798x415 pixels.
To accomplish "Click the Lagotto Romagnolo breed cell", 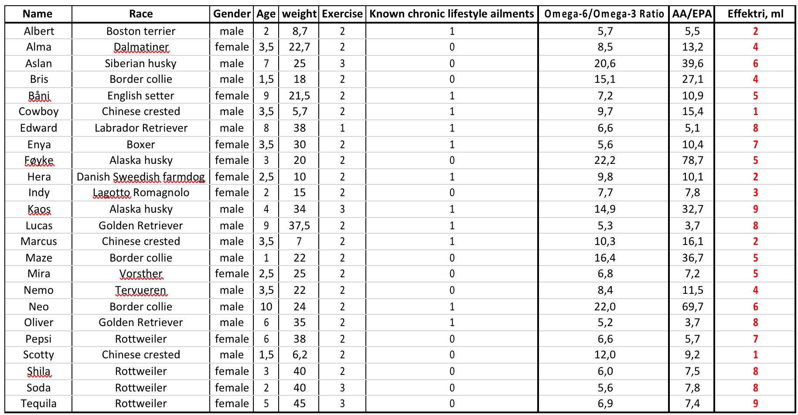I will pyautogui.click(x=141, y=193).
